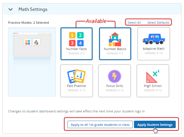Apply to all 1st grade students in class

pos(100,124)
